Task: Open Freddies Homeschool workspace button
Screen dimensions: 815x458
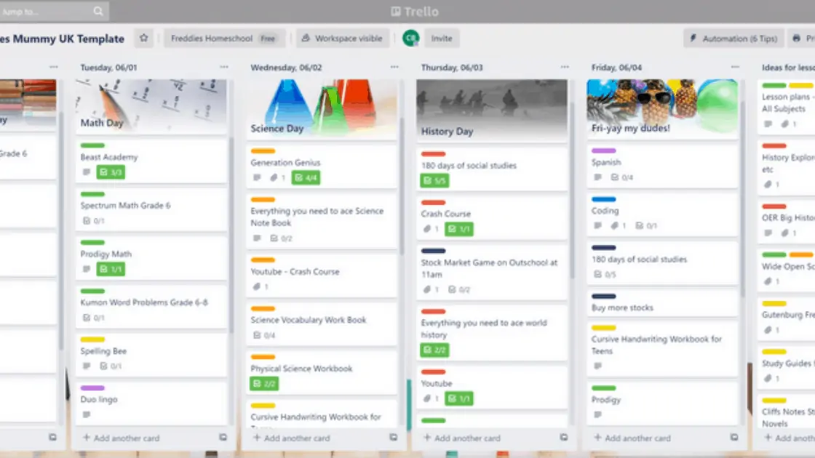Action: pyautogui.click(x=225, y=38)
